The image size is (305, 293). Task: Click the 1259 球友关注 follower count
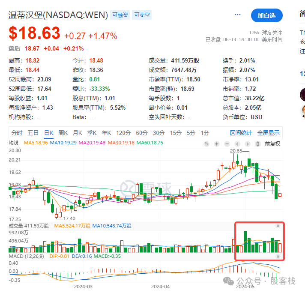(266, 33)
